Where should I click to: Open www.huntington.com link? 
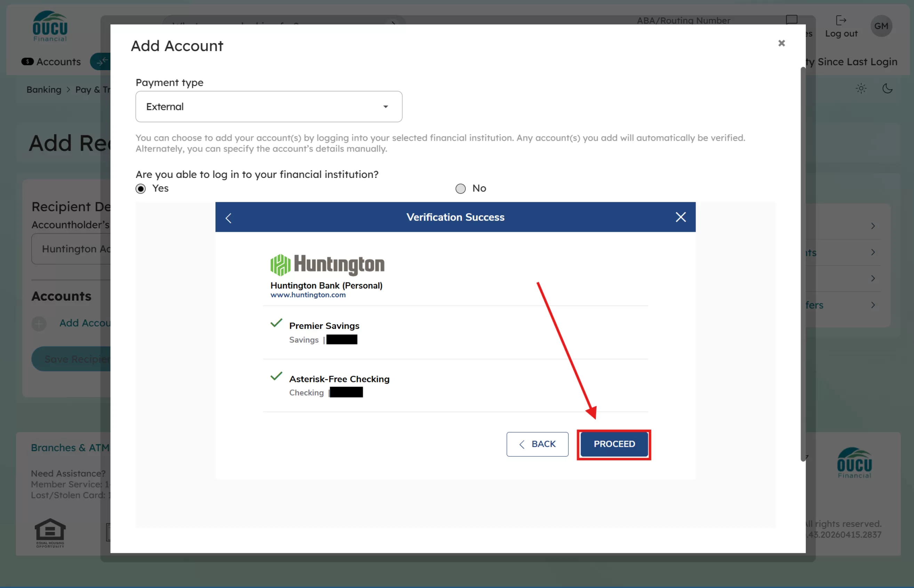[x=308, y=295]
